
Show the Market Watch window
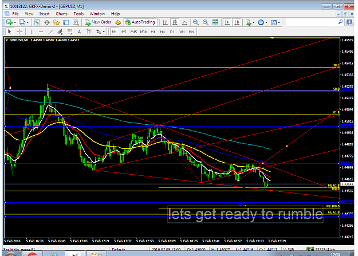[x=37, y=22]
